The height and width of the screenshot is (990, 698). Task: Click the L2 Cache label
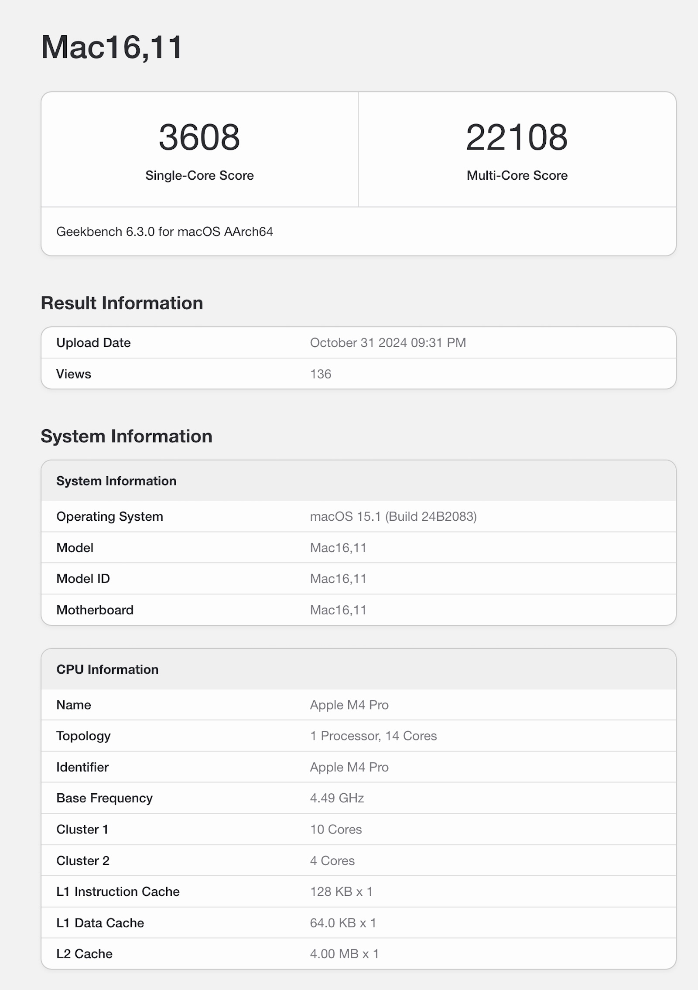click(x=84, y=954)
